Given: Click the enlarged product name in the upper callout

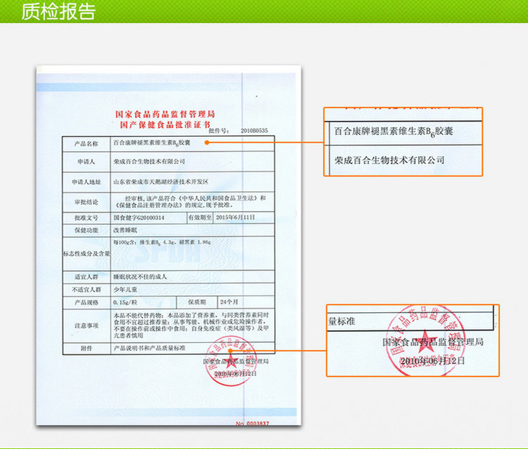Looking at the screenshot, I should [393, 132].
